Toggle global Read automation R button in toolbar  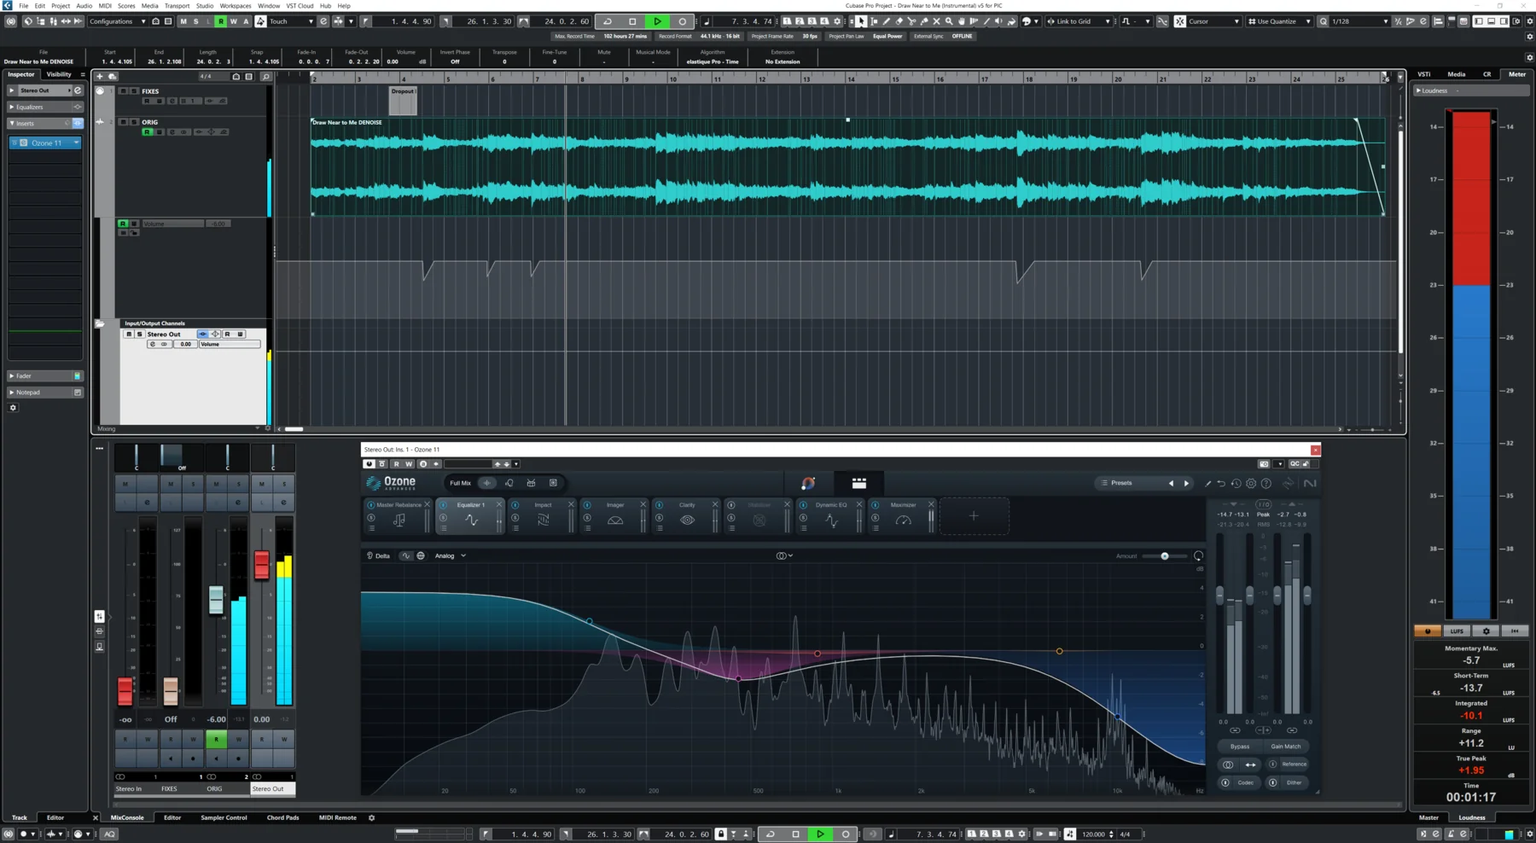221,21
